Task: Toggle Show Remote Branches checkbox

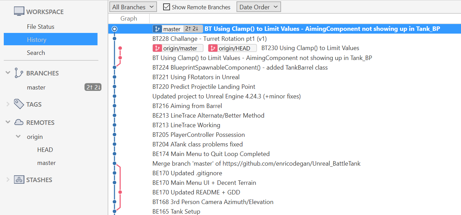Action: point(167,7)
